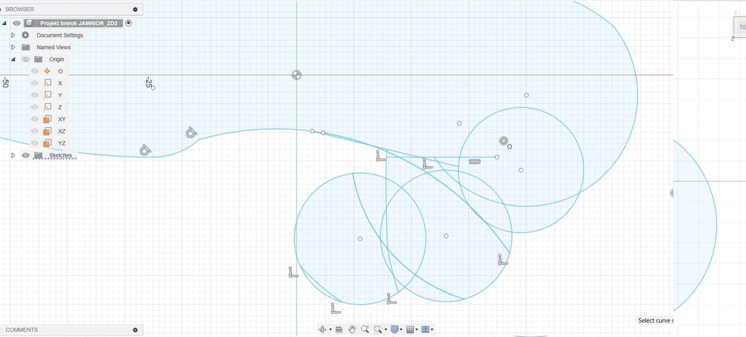Collapse the BROWSER panel with round button
Image resolution: width=746 pixels, height=337 pixels.
pyautogui.click(x=135, y=9)
